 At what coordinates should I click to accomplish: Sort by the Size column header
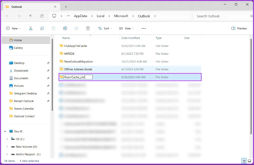187,38
